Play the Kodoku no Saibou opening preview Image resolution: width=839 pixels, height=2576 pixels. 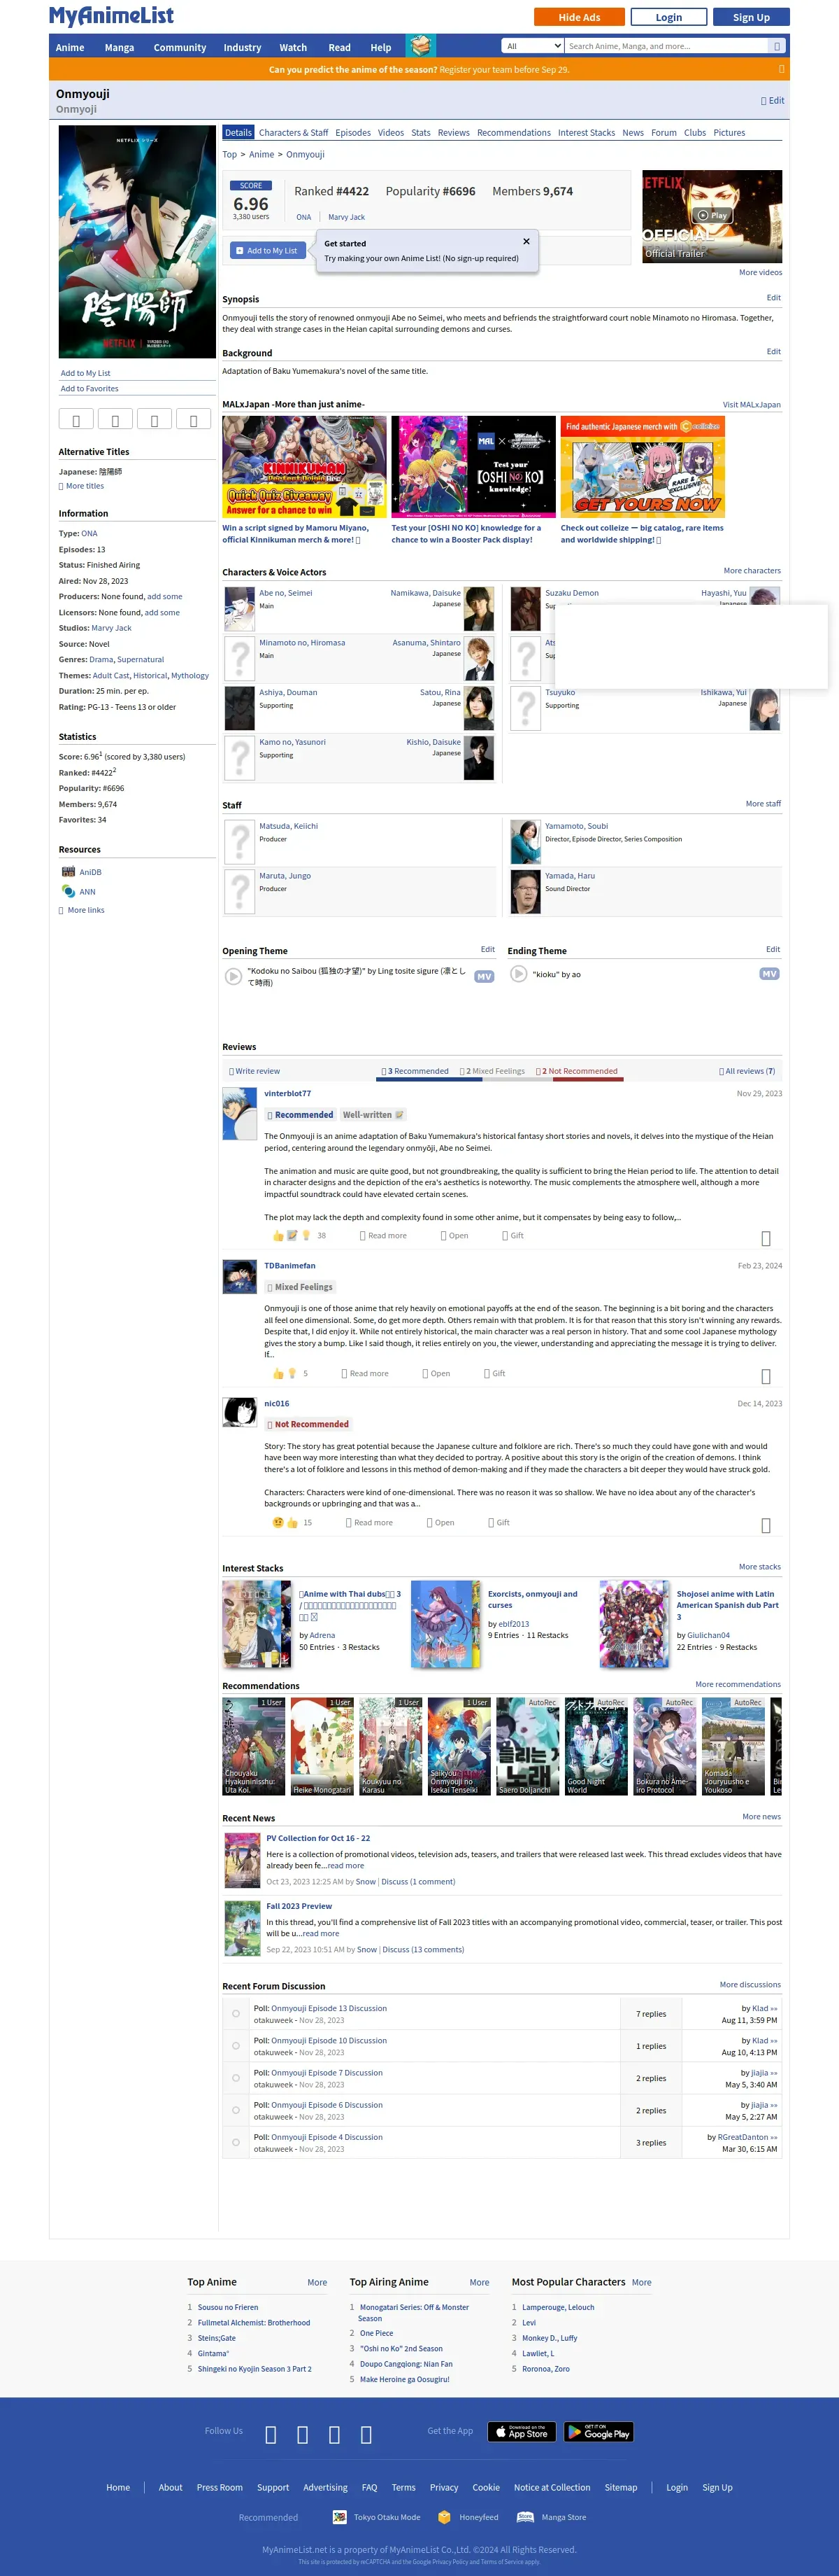tap(233, 976)
